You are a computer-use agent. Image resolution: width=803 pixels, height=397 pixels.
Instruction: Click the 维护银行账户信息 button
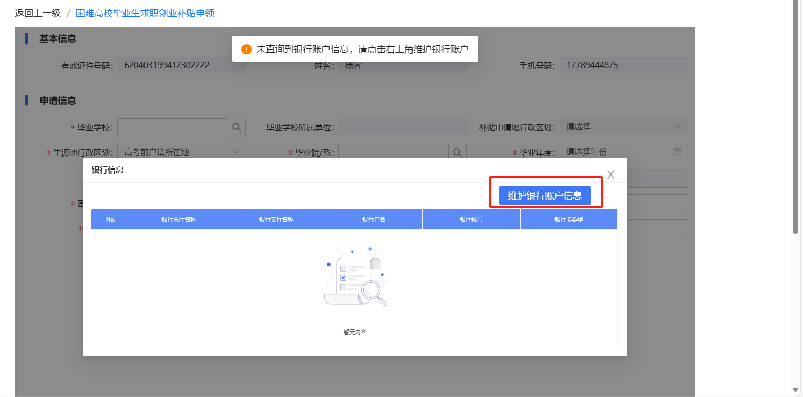coord(545,195)
